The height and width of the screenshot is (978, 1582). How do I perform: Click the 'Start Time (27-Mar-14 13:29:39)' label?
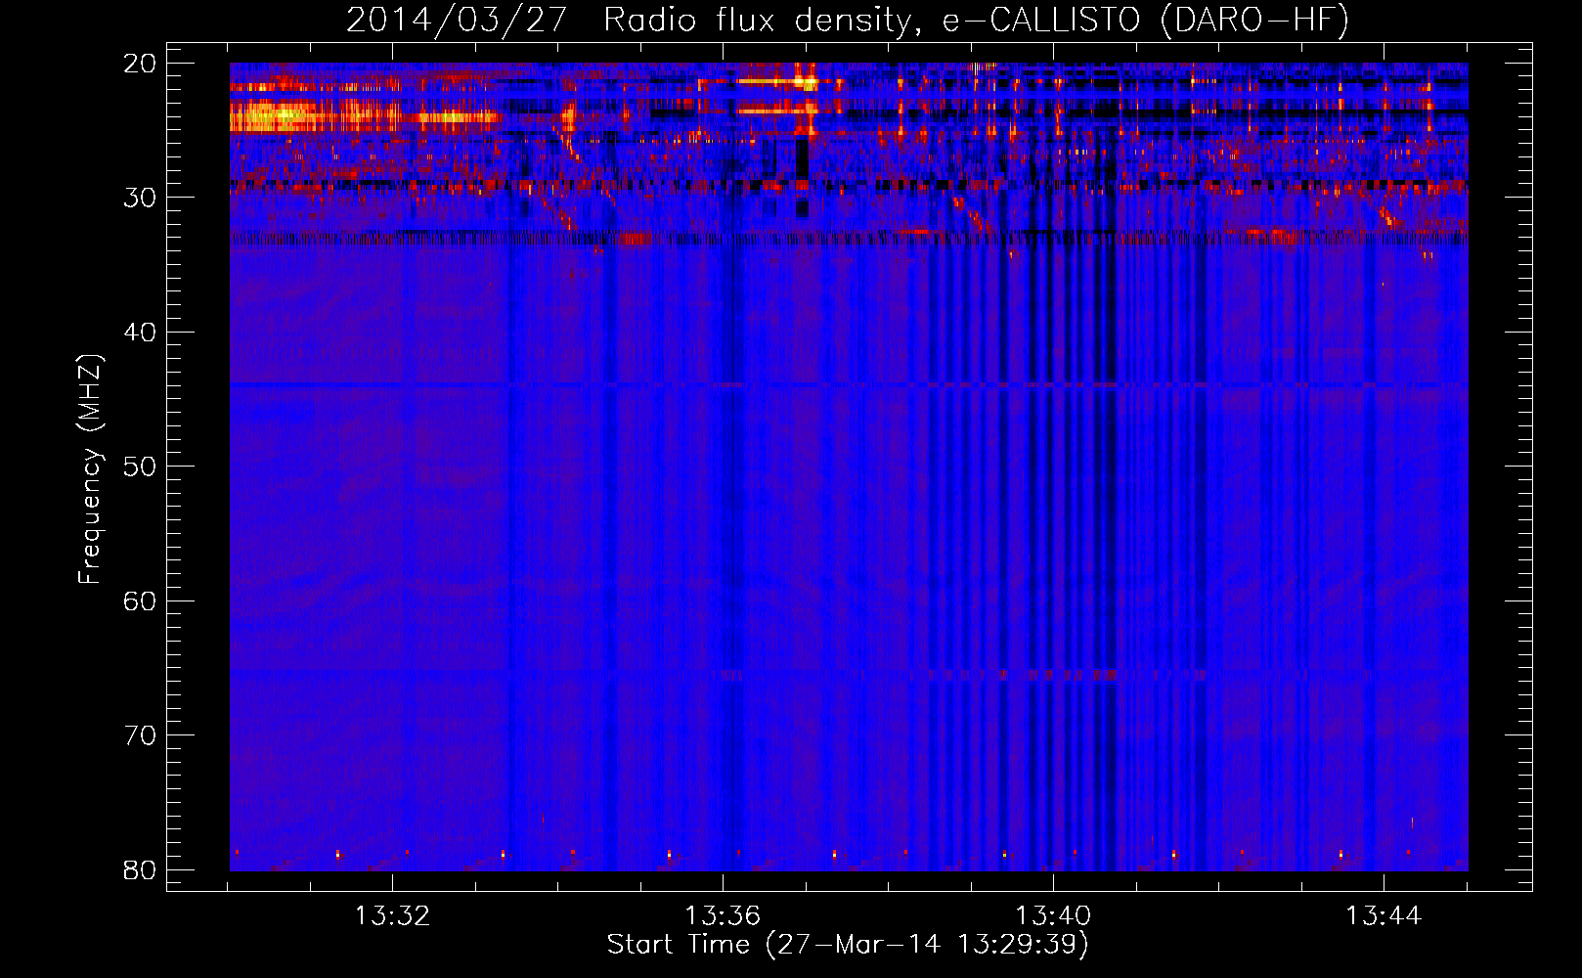pos(848,945)
